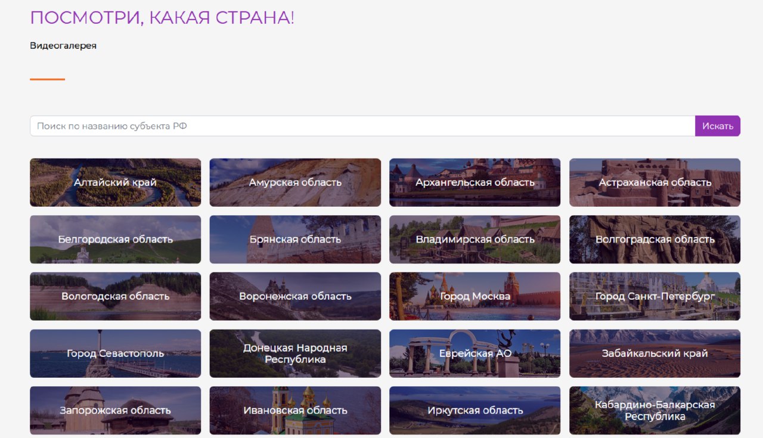Open the Забайкальский край card
The image size is (763, 438).
coord(655,353)
